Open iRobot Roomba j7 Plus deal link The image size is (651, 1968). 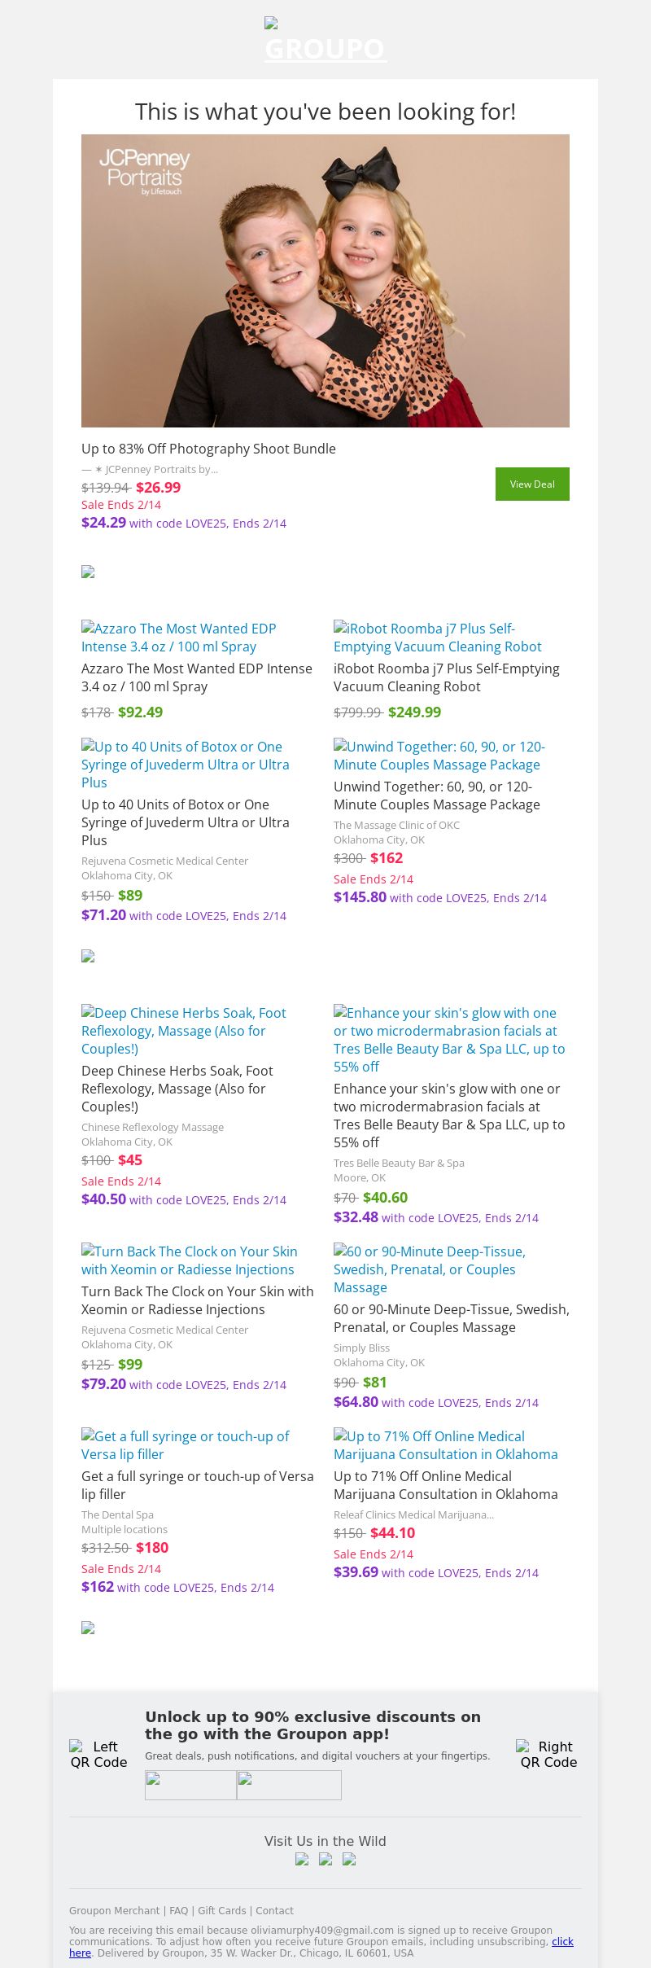[x=437, y=638]
